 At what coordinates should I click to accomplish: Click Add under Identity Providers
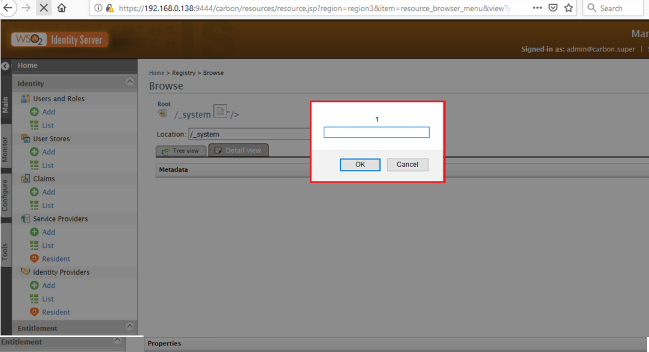pos(49,286)
